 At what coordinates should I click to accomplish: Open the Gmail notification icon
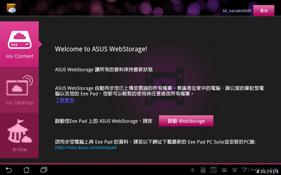point(224,170)
